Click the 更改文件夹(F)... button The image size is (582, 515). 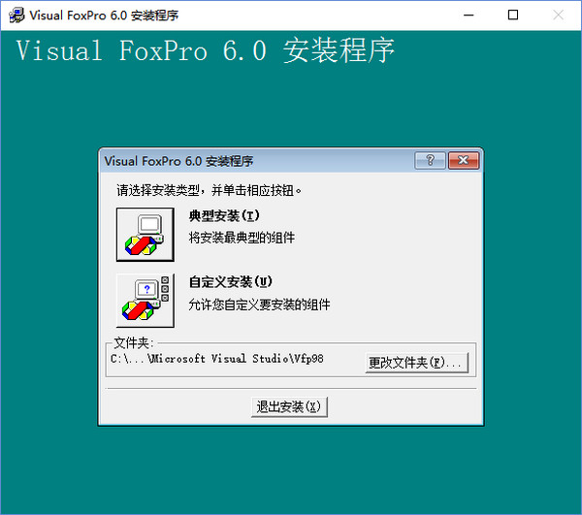pyautogui.click(x=416, y=363)
